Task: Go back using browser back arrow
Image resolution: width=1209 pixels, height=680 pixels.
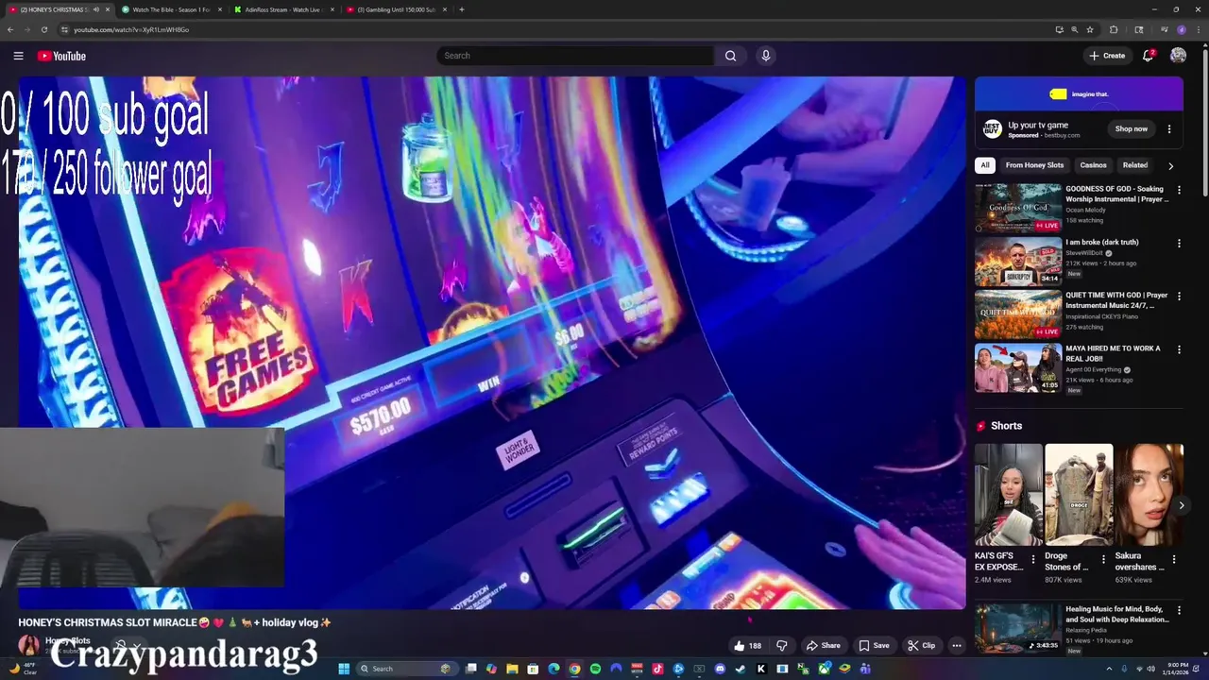Action: point(10,29)
